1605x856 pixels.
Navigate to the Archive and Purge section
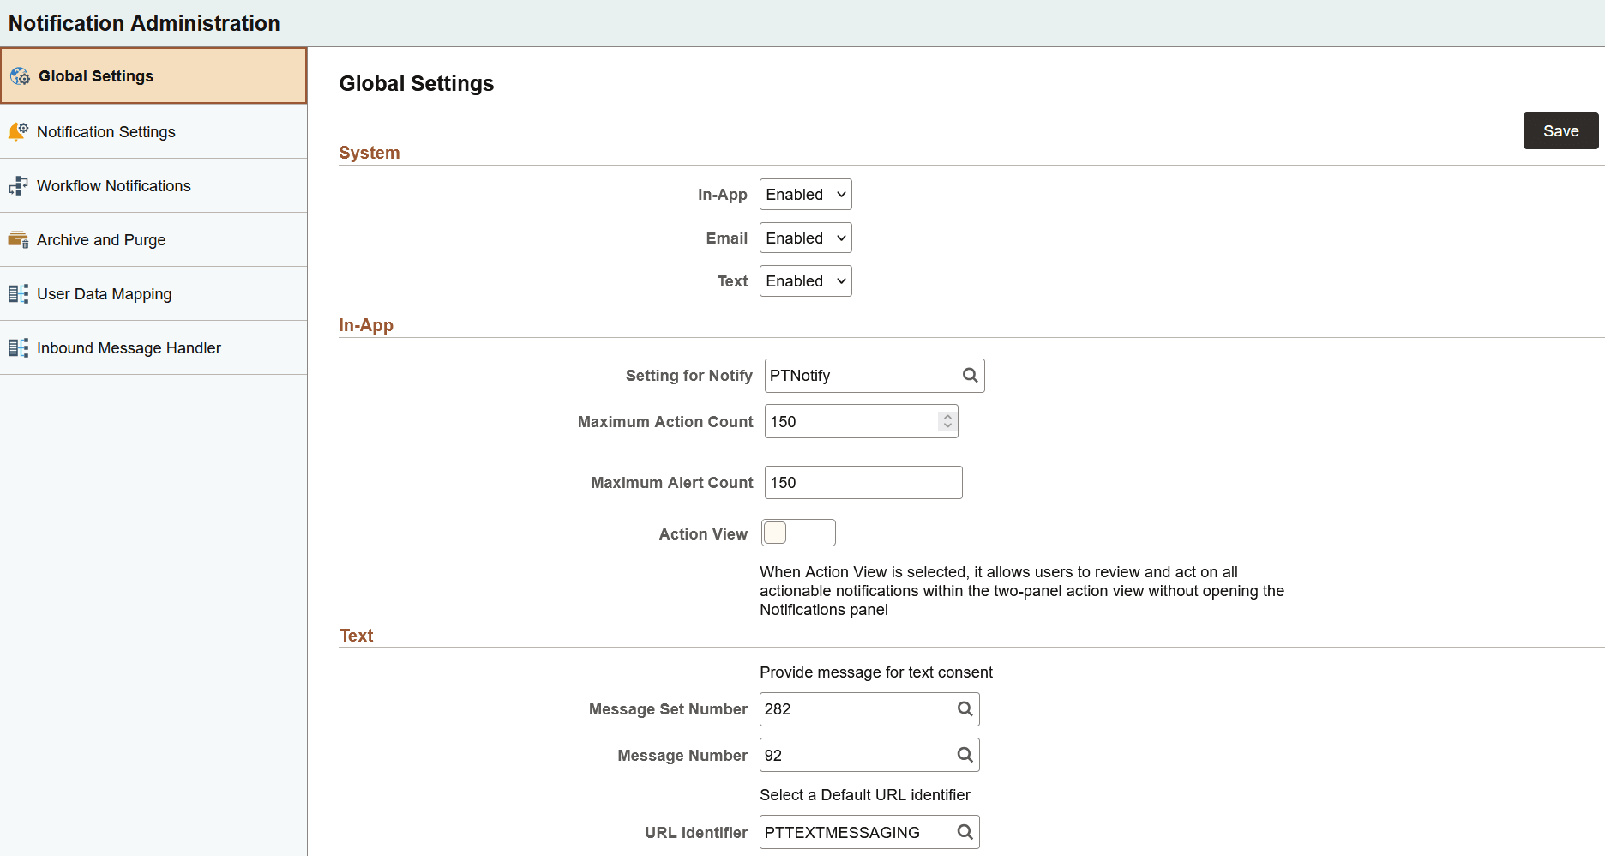(x=101, y=239)
